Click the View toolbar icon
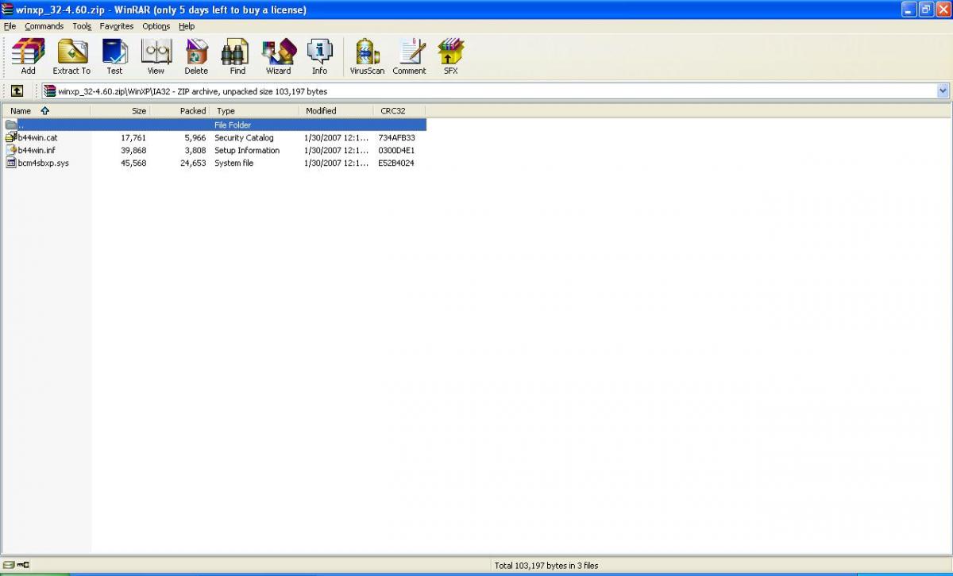The height and width of the screenshot is (576, 953). tap(156, 56)
